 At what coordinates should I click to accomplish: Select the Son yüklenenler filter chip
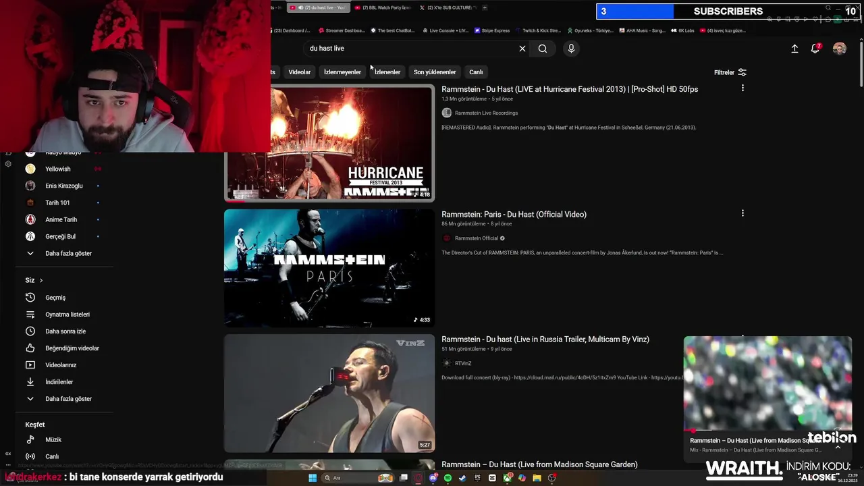click(x=435, y=72)
